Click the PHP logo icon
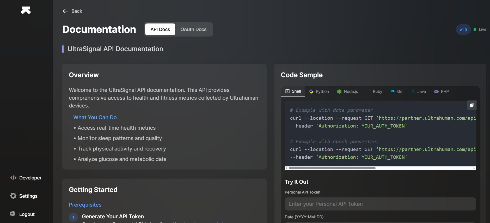This screenshot has width=490, height=223. tap(436, 92)
